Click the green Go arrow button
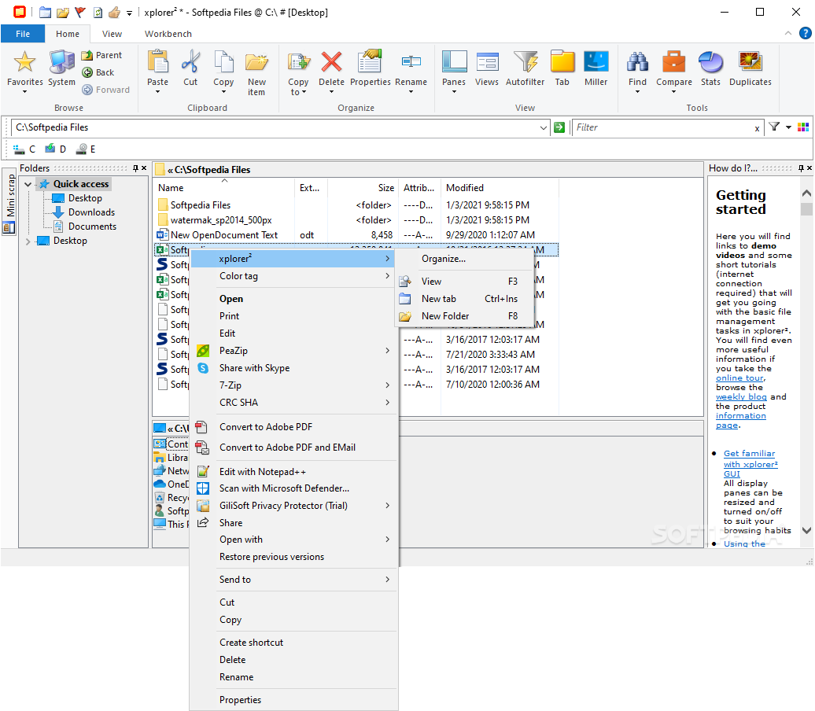 559,127
